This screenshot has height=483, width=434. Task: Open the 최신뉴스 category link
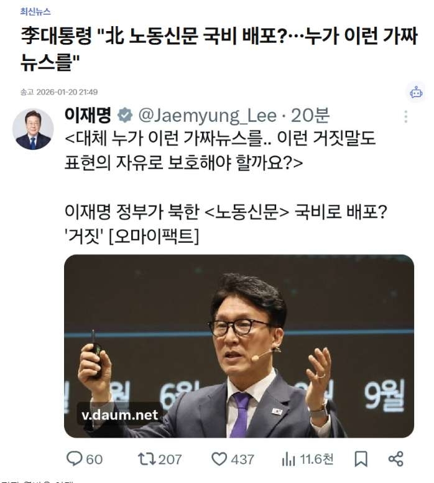(x=35, y=12)
